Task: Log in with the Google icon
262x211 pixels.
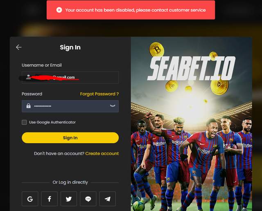Action: point(30,199)
